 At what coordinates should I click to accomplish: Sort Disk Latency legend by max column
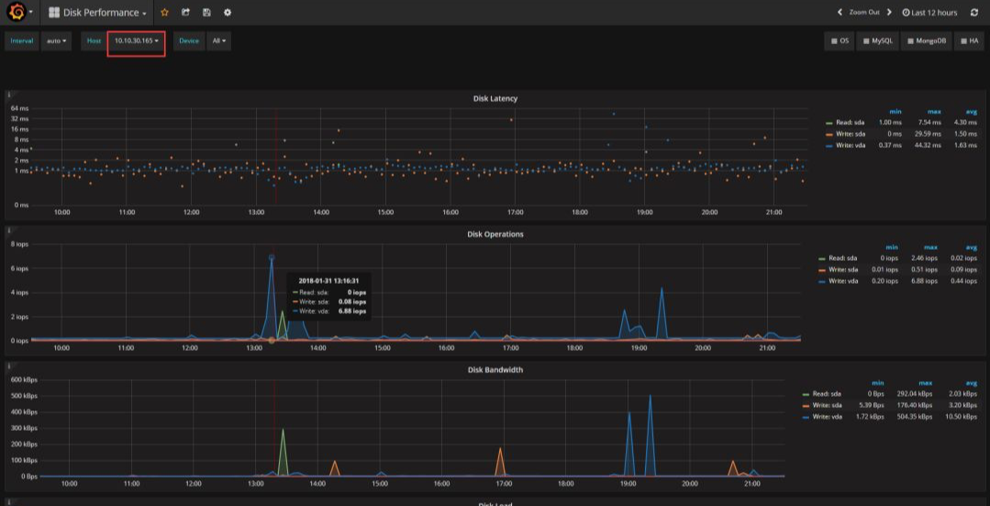pyautogui.click(x=934, y=111)
